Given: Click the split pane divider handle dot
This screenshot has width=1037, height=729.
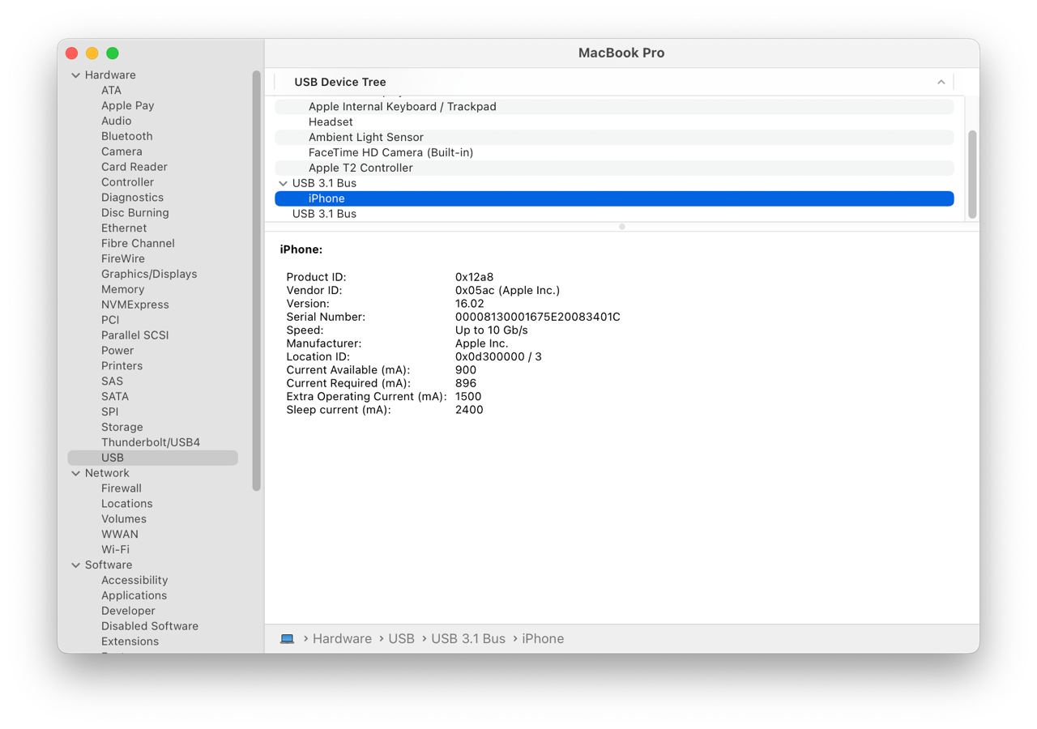Looking at the screenshot, I should pyautogui.click(x=621, y=228).
